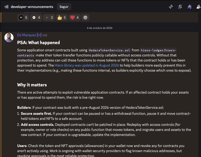Toggle white circle reaction with count 4

[x=36, y=18]
